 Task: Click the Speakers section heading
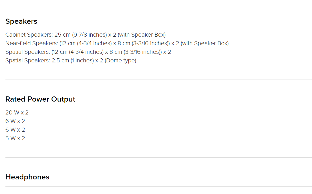[x=21, y=21]
